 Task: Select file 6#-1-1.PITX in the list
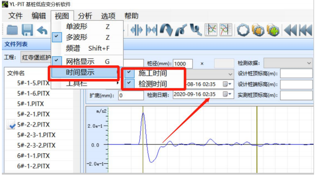[34, 156]
